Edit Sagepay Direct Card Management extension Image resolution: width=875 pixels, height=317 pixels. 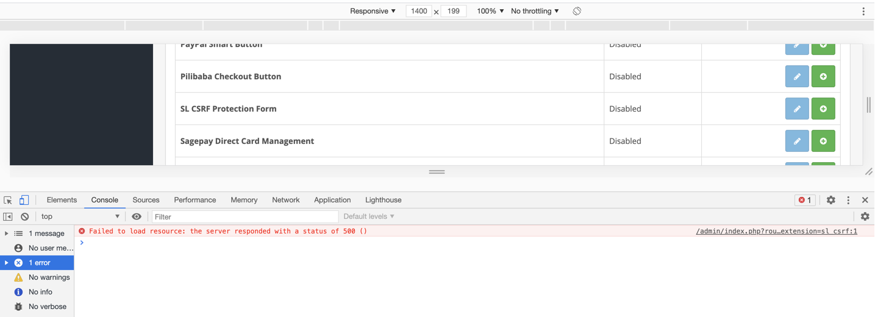point(797,141)
